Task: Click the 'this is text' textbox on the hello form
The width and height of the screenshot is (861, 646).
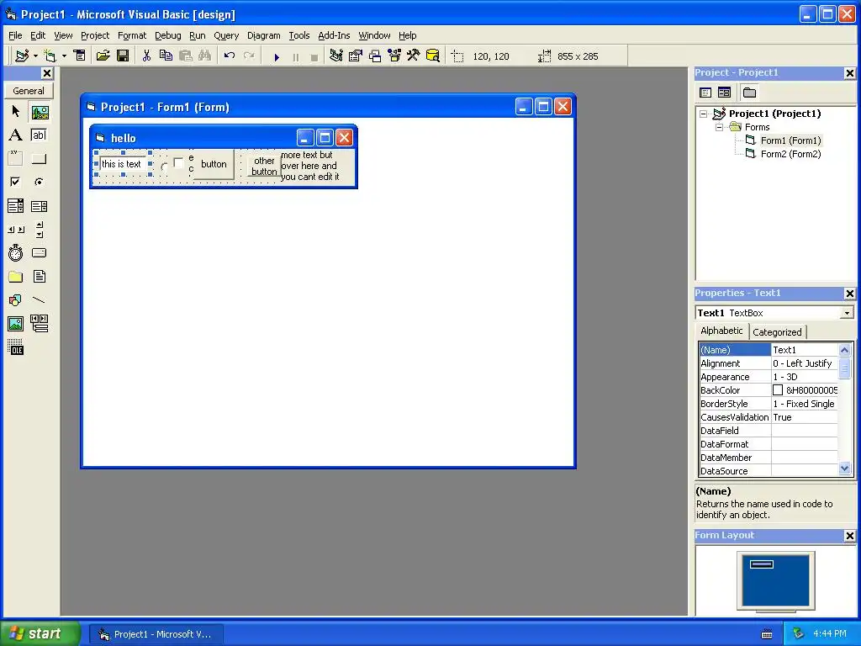Action: [x=123, y=164]
